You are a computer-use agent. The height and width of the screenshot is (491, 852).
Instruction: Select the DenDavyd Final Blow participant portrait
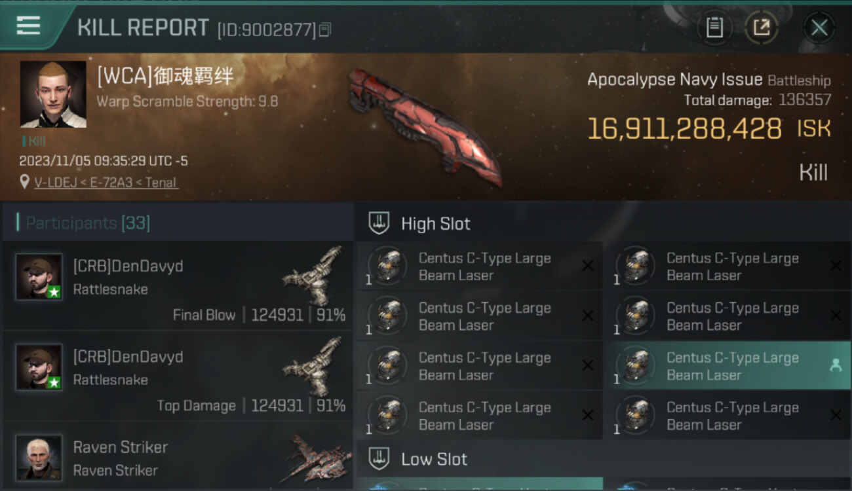[39, 277]
